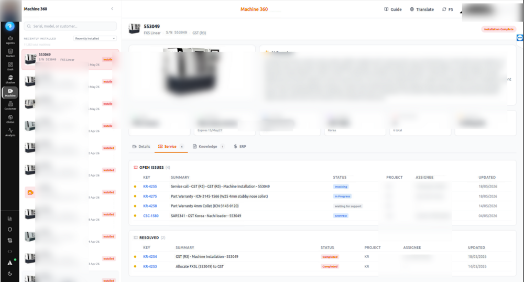Click the blue logo at sidebar top
Viewport: 524px width, 282px height.
(x=9, y=26)
